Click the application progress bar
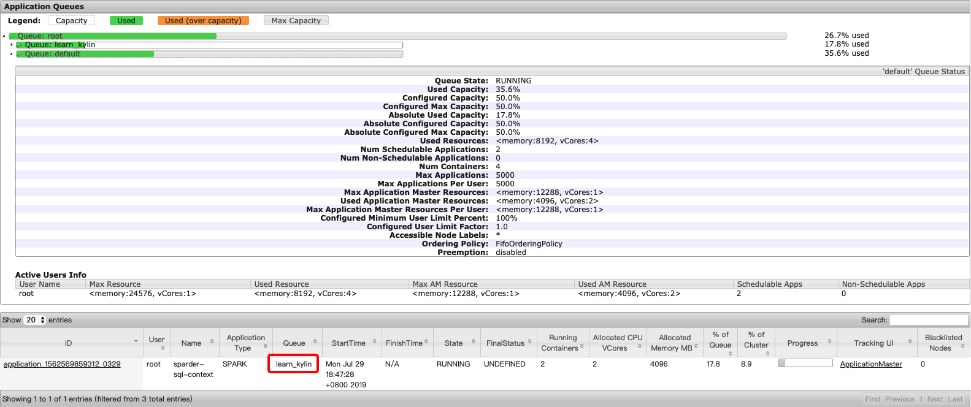Viewport: 971px width, 407px height. pyautogui.click(x=805, y=363)
